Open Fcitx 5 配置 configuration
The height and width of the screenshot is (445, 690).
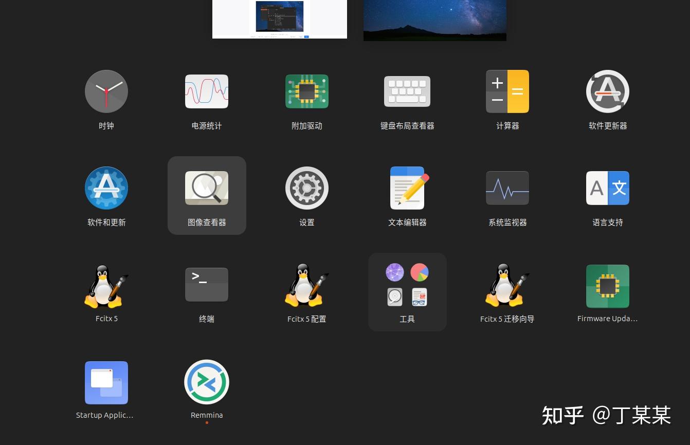pyautogui.click(x=307, y=286)
